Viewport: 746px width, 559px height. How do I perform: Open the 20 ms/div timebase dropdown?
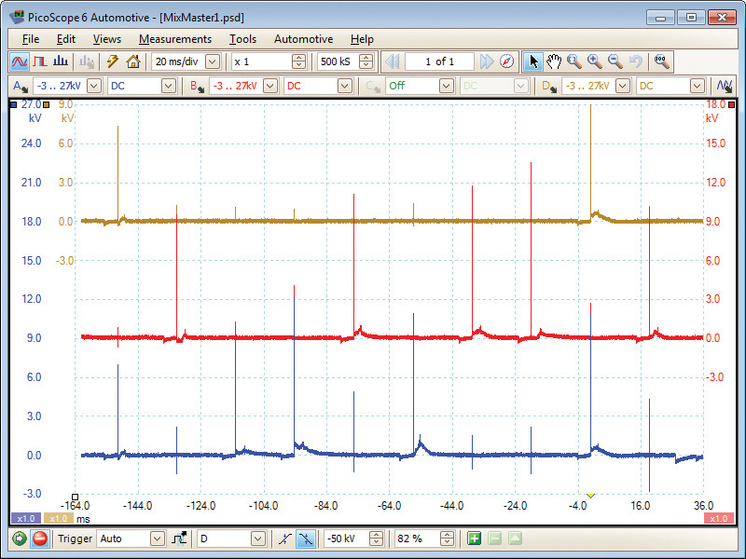tap(213, 61)
